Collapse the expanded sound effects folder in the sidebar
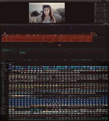 pyautogui.click(x=1, y=76)
